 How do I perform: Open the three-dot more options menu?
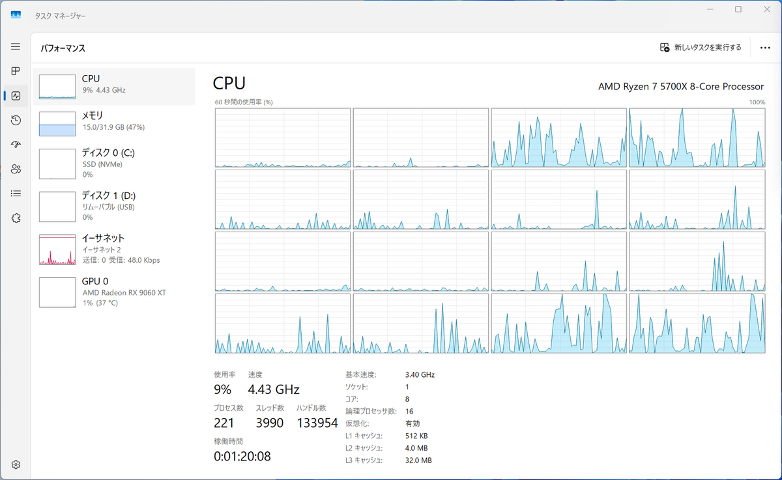point(765,48)
